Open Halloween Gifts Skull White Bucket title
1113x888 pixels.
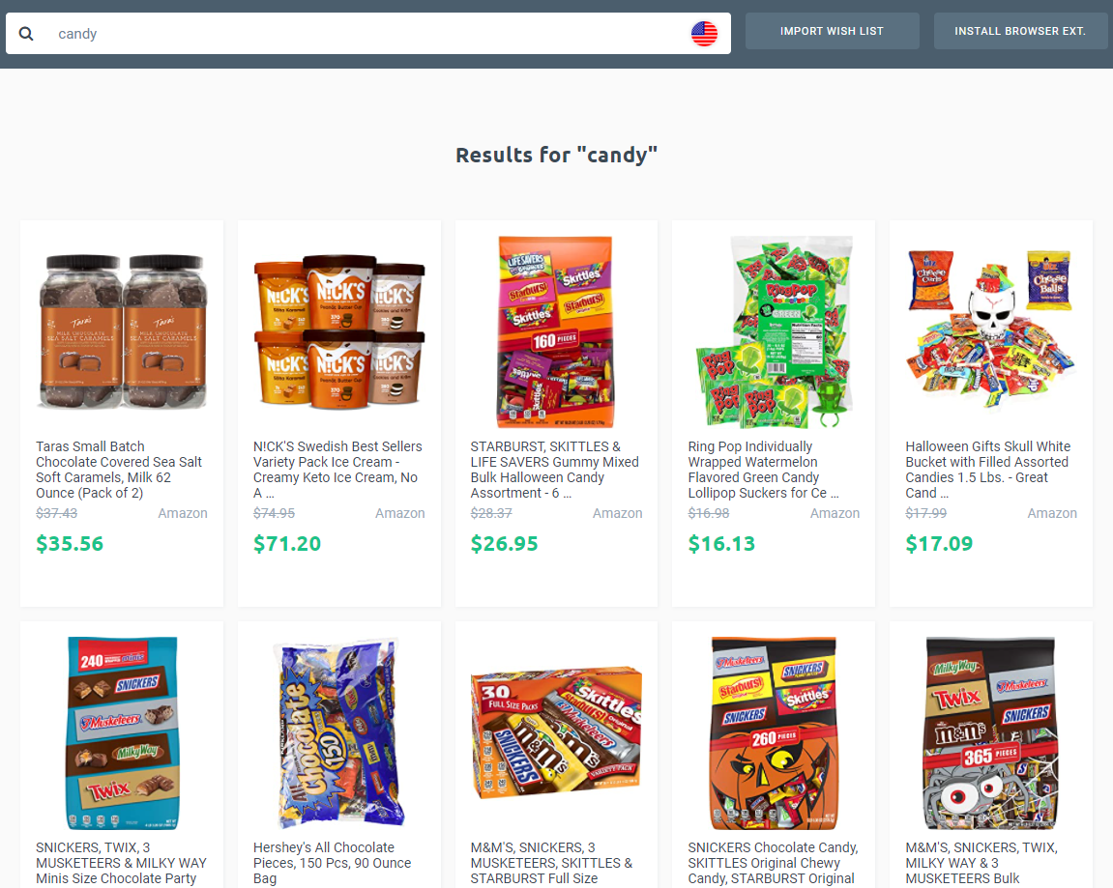pyautogui.click(x=988, y=470)
